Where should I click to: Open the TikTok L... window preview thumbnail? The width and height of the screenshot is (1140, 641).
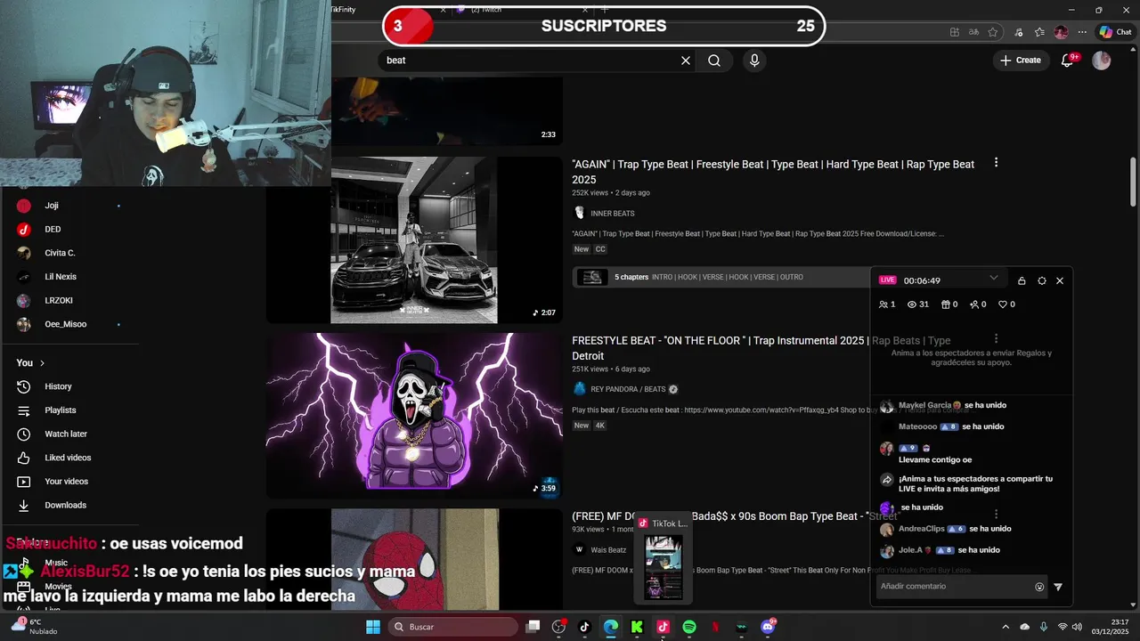coord(664,565)
